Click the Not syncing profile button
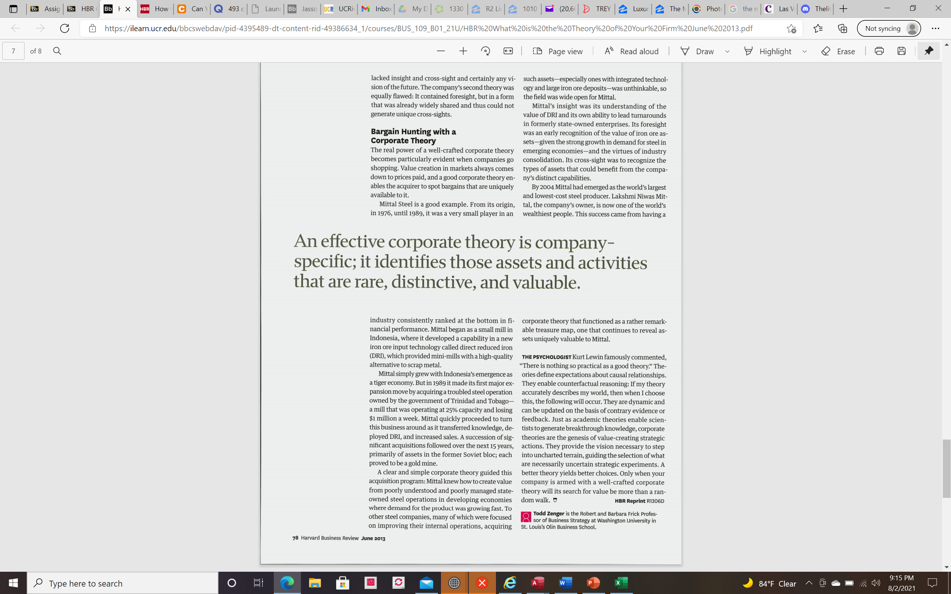 pyautogui.click(x=889, y=28)
